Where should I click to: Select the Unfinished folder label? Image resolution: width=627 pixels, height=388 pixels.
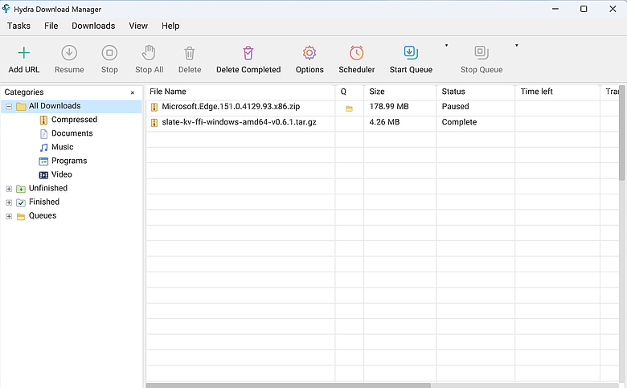tap(48, 188)
